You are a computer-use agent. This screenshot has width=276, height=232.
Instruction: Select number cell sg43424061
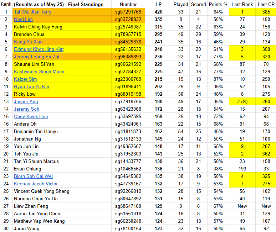pyautogui.click(x=128, y=124)
